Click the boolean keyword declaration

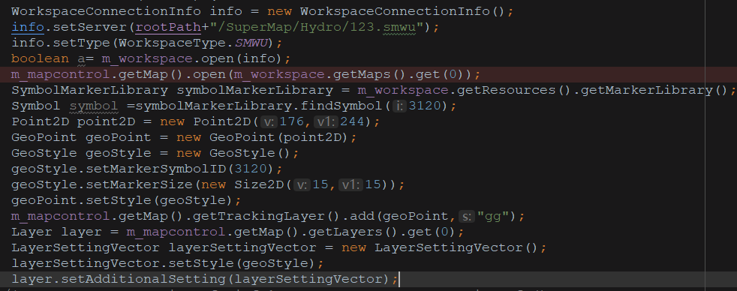pyautogui.click(x=40, y=58)
